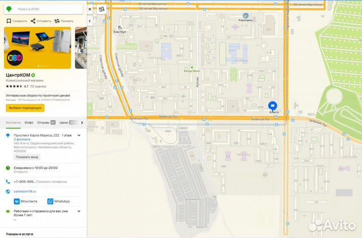Image resolution: width=362 pixels, height=238 pixels.
Task: Click the Карандаш map pin
Action: (245, 16)
